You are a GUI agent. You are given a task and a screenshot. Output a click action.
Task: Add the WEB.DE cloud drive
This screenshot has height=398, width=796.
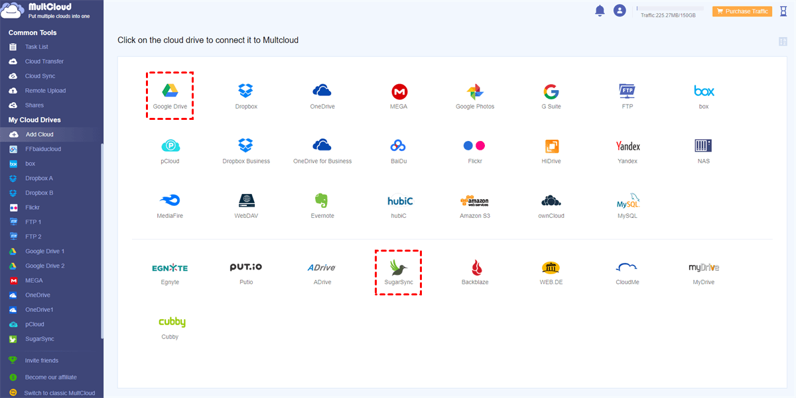pyautogui.click(x=551, y=272)
